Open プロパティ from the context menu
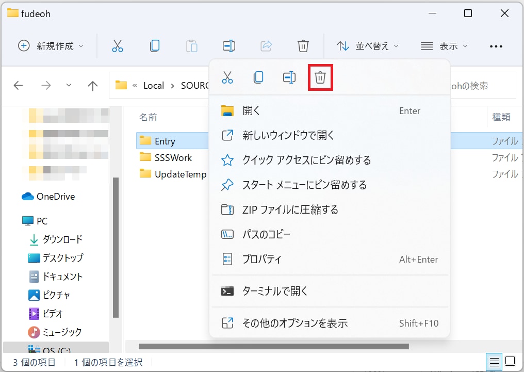This screenshot has width=524, height=372. coord(330,259)
